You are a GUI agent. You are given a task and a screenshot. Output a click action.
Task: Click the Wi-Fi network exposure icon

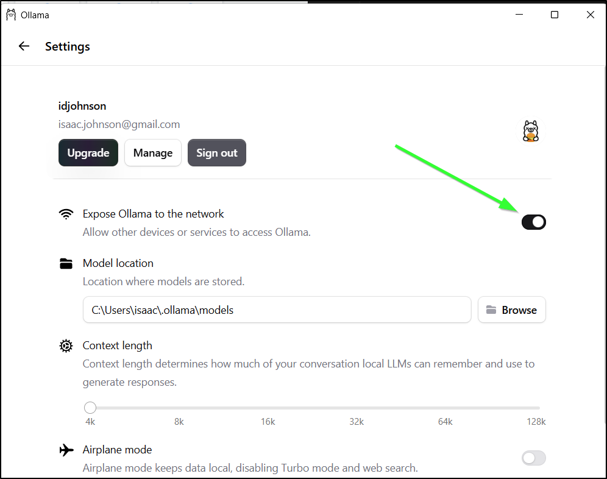66,214
